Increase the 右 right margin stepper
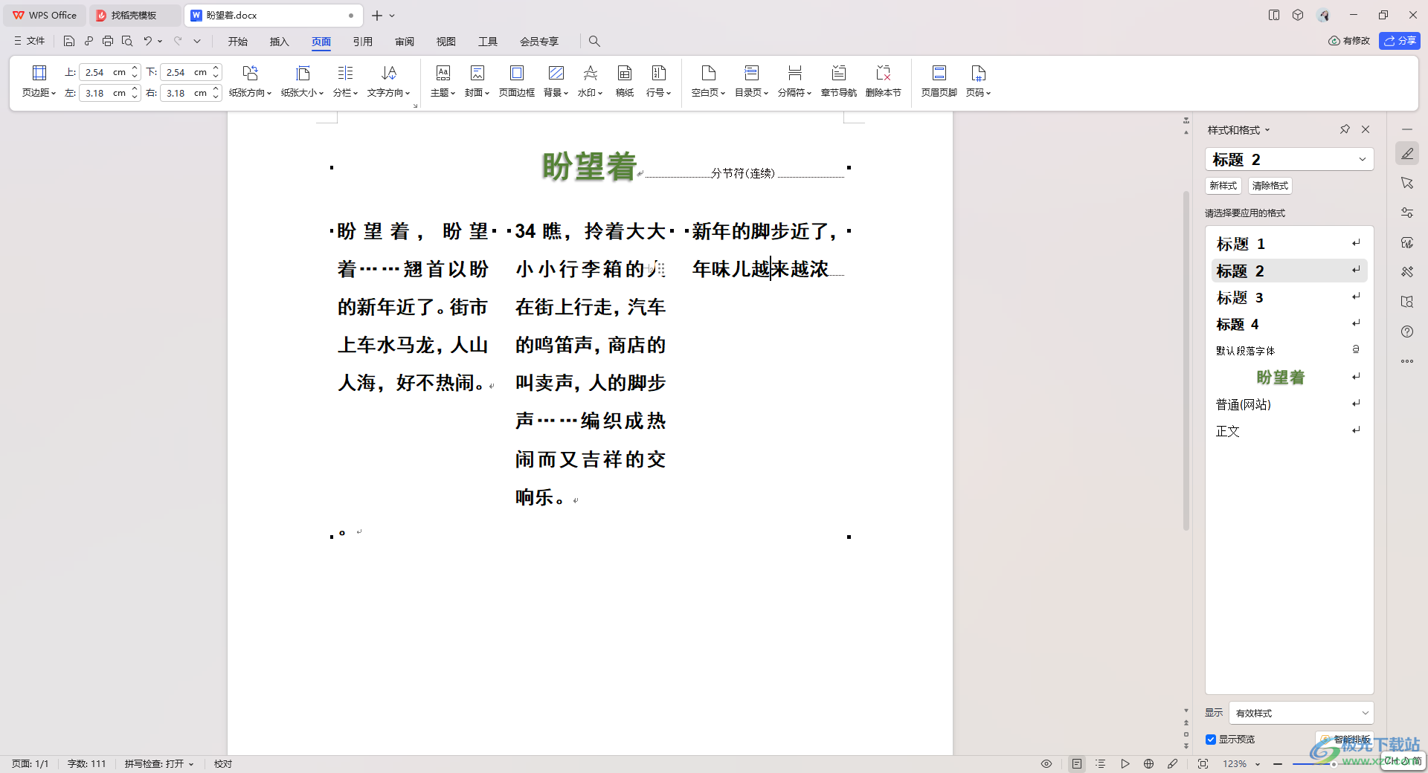1428x773 pixels. pyautogui.click(x=216, y=88)
